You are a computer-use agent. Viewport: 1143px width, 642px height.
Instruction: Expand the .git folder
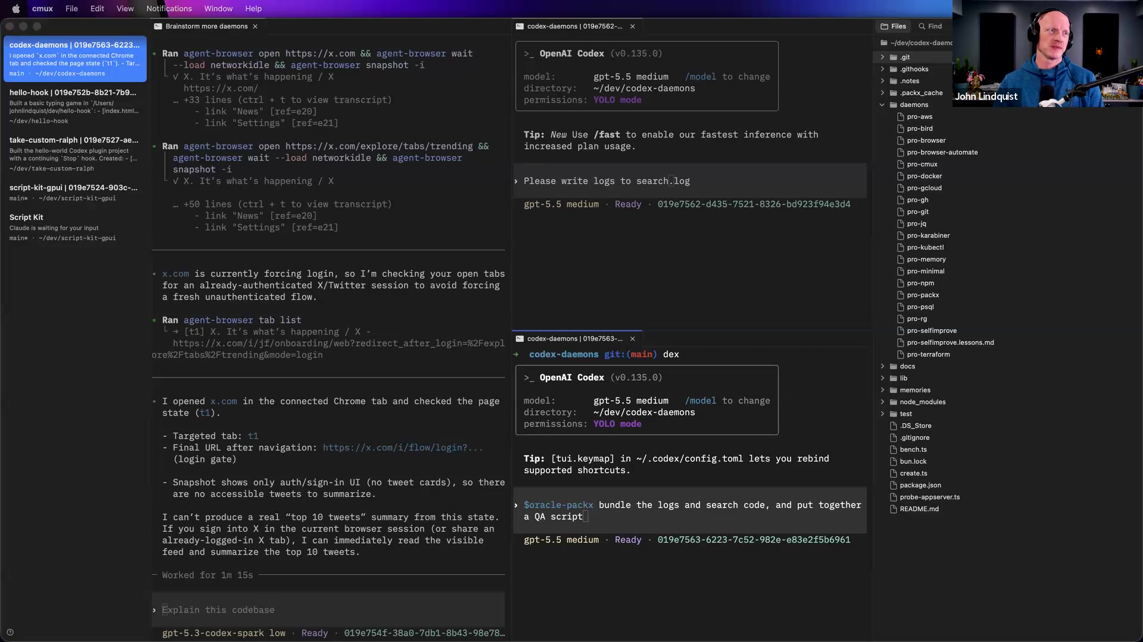pyautogui.click(x=882, y=57)
